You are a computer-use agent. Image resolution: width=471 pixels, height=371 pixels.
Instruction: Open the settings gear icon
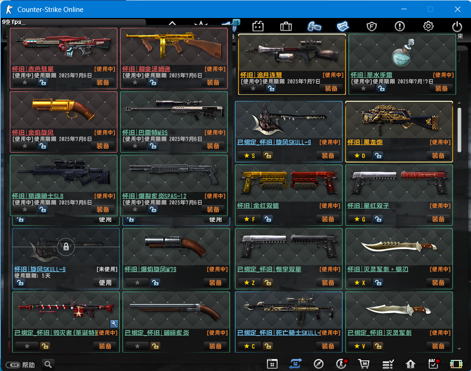click(428, 27)
